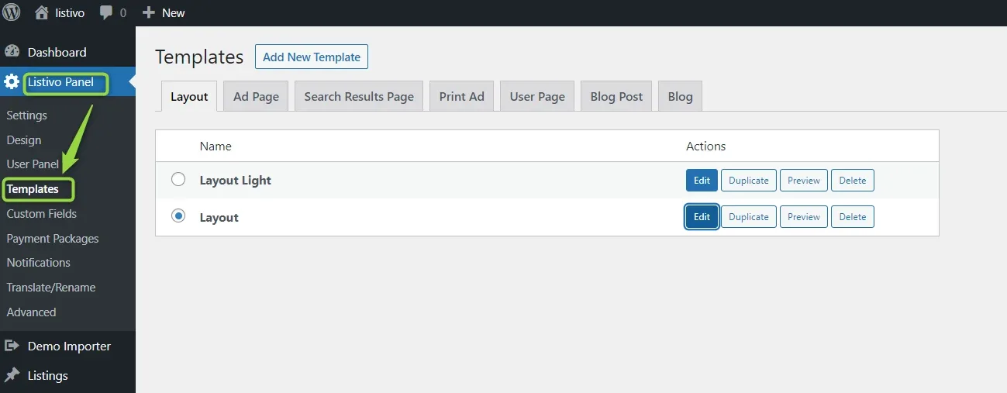Image resolution: width=1007 pixels, height=393 pixels.
Task: Click the Dashboard gauge icon
Action: point(12,52)
